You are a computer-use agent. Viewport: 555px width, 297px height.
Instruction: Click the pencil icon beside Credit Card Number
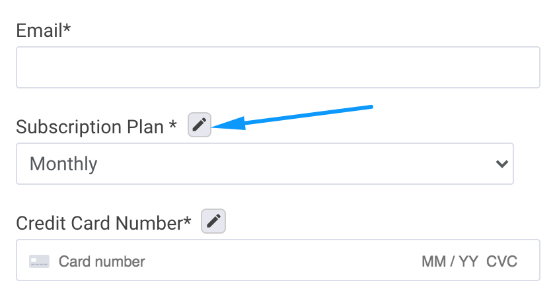pyautogui.click(x=213, y=221)
